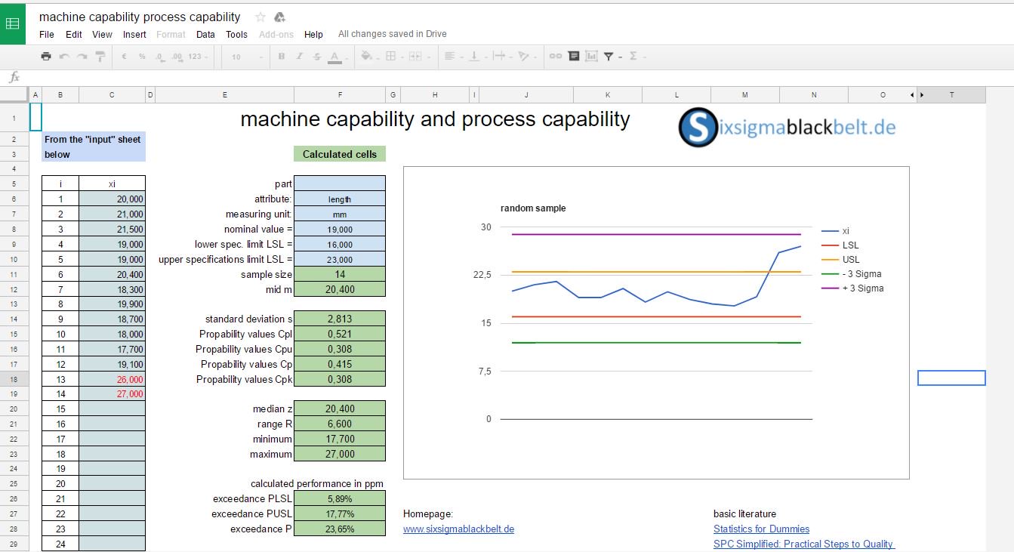Screen dimensions: 1014x552
Task: Star this spreadsheet document
Action: [260, 17]
